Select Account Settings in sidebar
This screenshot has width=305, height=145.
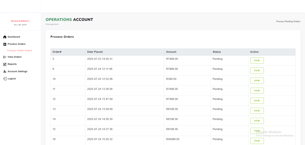click(x=17, y=72)
